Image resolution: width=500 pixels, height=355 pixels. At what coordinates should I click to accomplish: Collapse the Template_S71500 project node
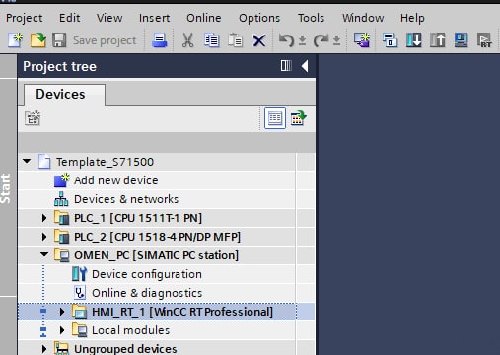tap(27, 162)
